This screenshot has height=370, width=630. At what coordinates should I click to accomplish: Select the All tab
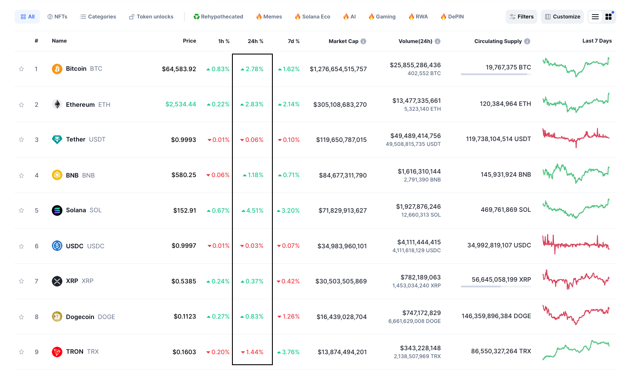tap(27, 17)
